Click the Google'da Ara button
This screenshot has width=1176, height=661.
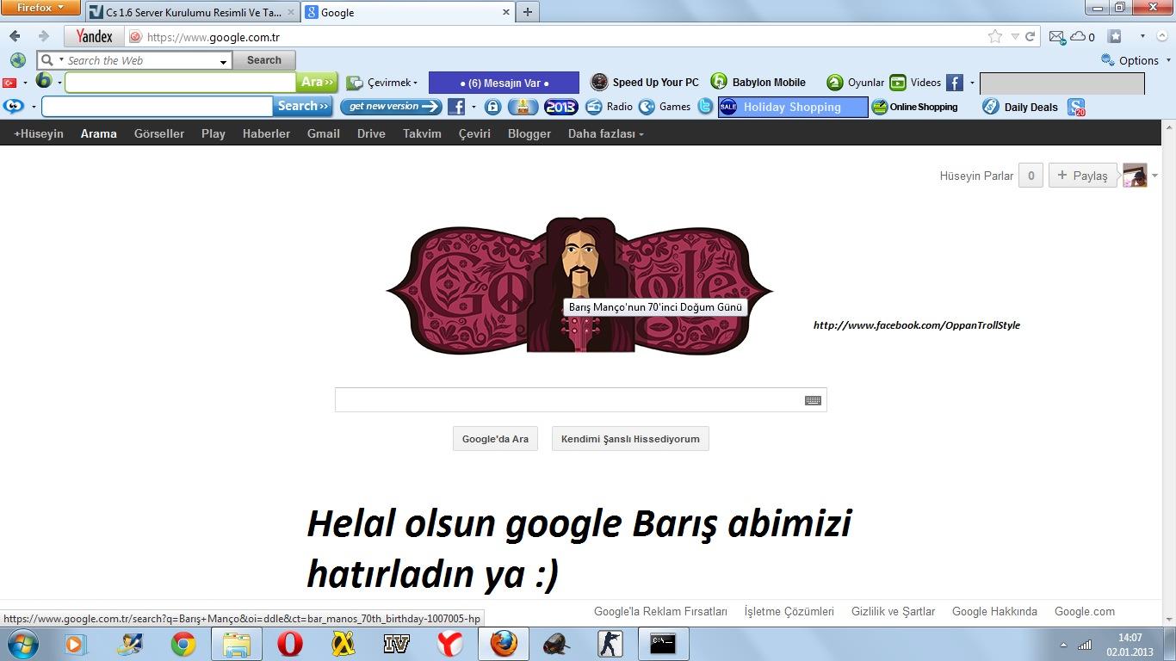pyautogui.click(x=495, y=439)
